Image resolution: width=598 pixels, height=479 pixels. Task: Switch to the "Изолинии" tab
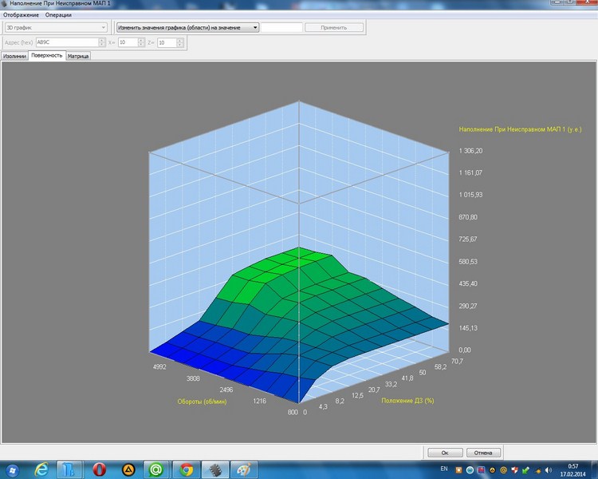coord(14,57)
